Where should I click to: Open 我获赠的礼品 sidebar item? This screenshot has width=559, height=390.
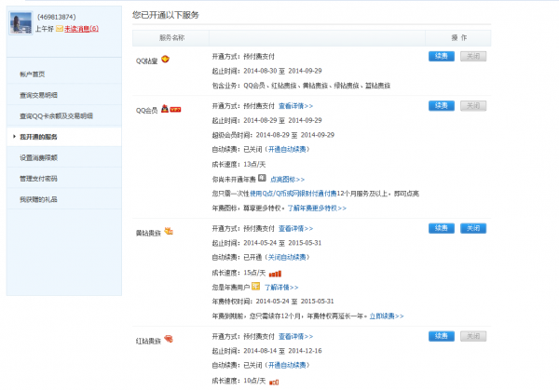[38, 199]
